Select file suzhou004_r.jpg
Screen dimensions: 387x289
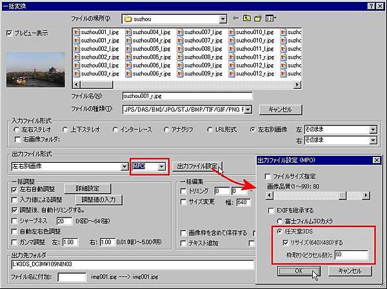tap(148, 40)
